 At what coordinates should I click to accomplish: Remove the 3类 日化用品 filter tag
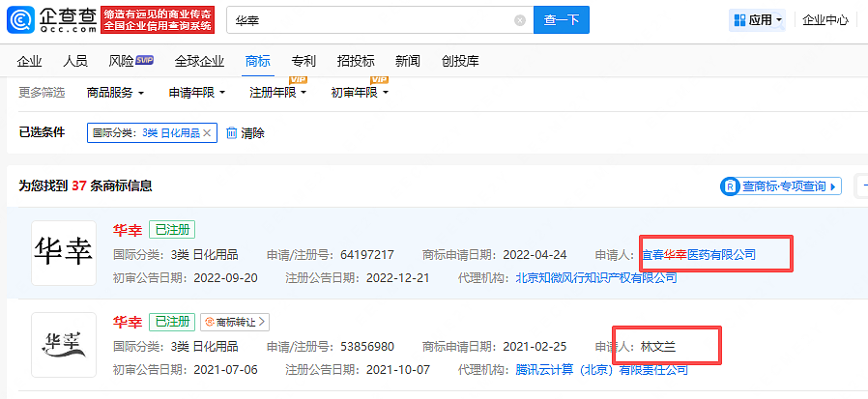(207, 132)
